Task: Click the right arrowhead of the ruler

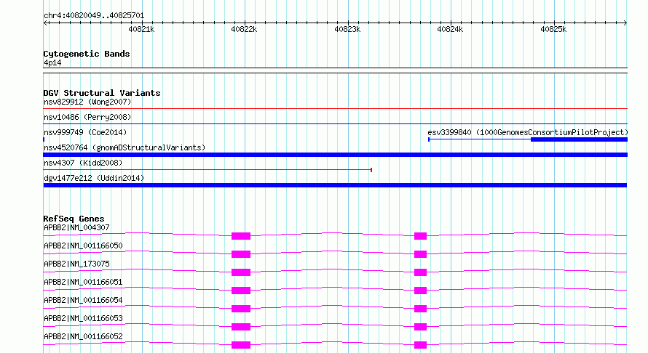Action: (x=625, y=23)
